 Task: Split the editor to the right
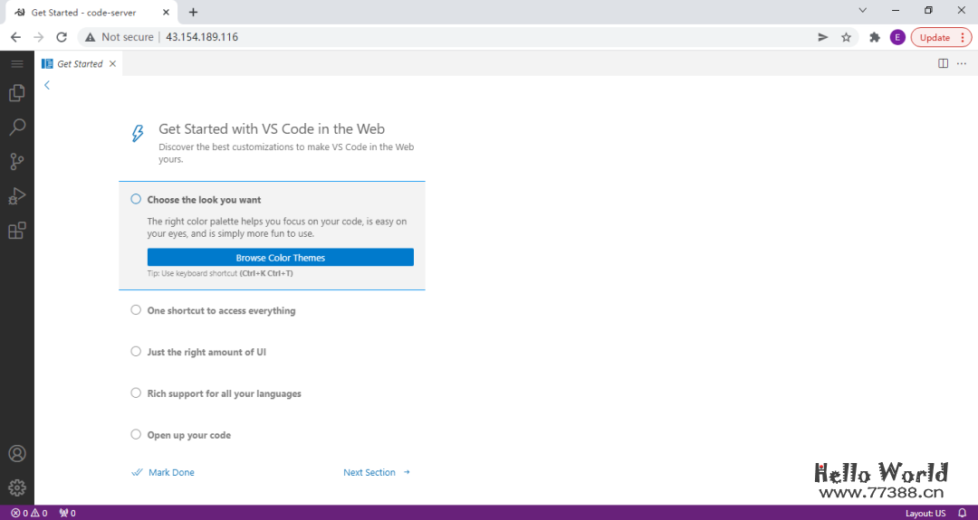(x=943, y=63)
